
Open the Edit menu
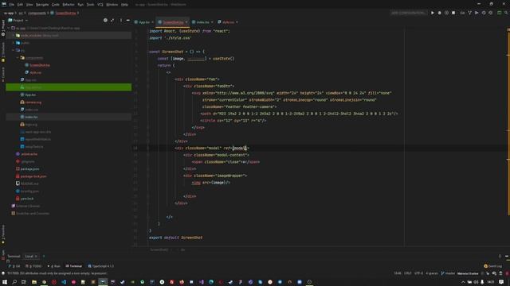[x=20, y=5]
